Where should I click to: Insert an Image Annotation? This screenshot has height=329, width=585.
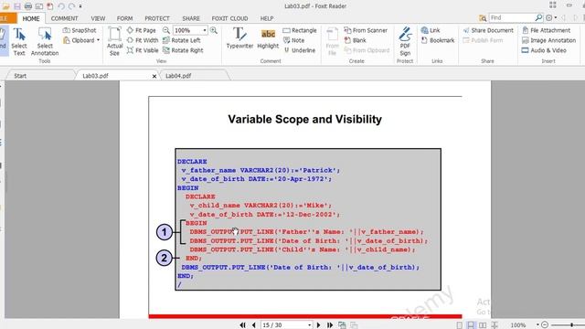click(548, 40)
